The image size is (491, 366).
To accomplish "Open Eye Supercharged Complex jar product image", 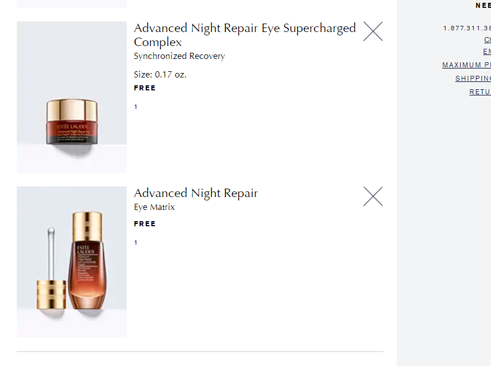I will 72,97.
